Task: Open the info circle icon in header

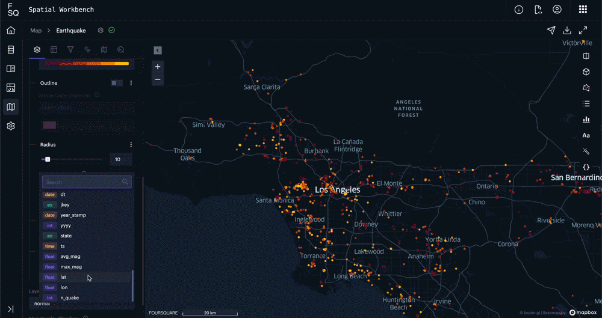Action: pos(519,10)
